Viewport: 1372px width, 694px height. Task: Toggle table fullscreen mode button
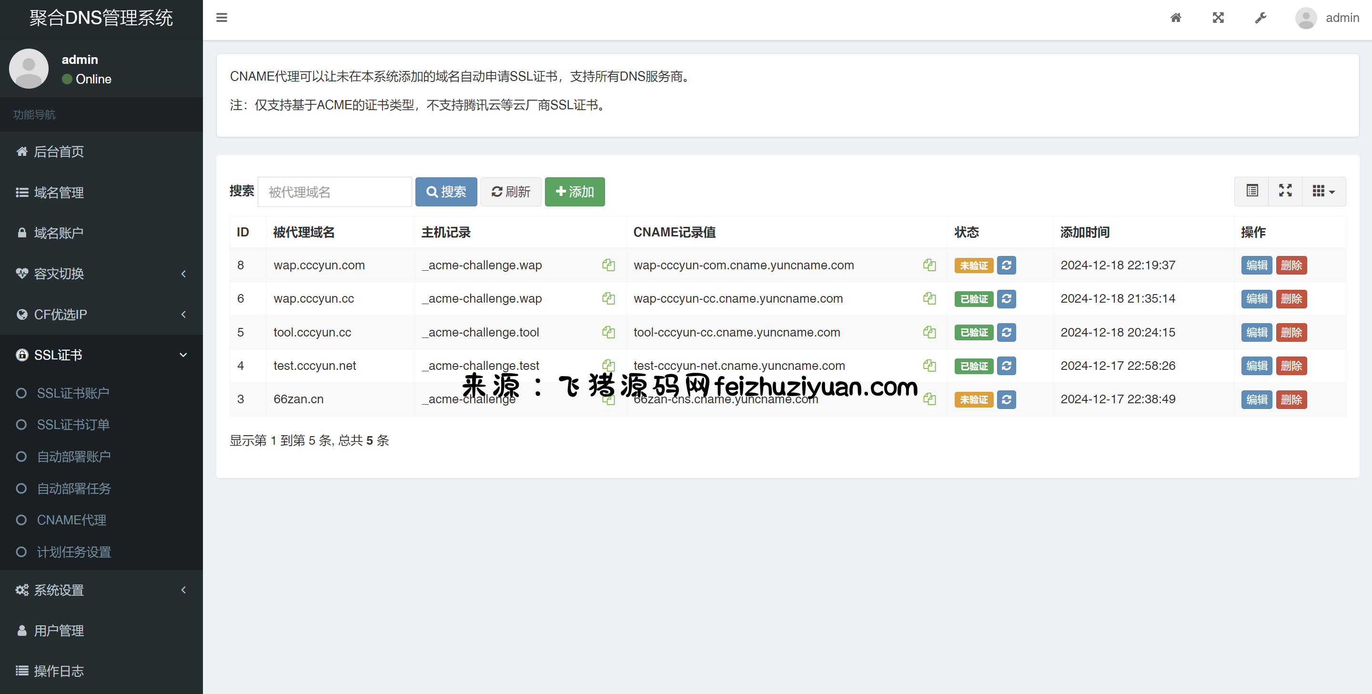click(1285, 191)
